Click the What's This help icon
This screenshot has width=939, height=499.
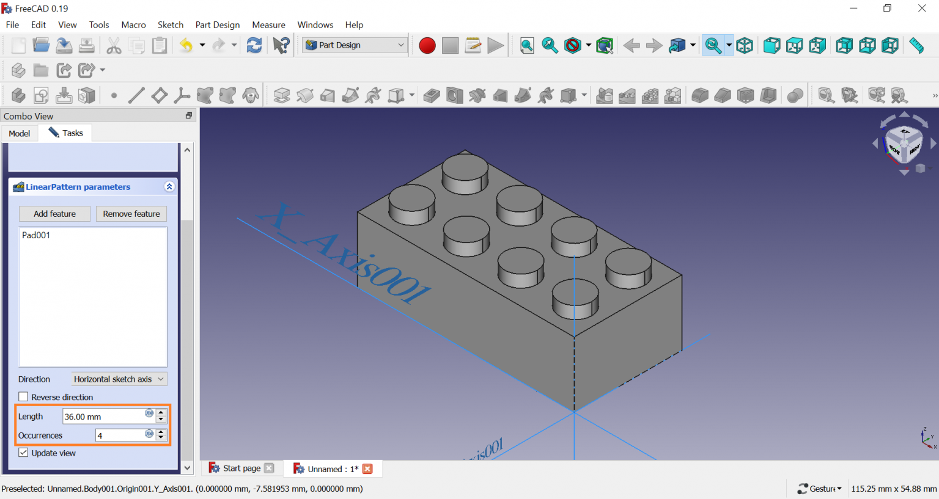pos(281,46)
